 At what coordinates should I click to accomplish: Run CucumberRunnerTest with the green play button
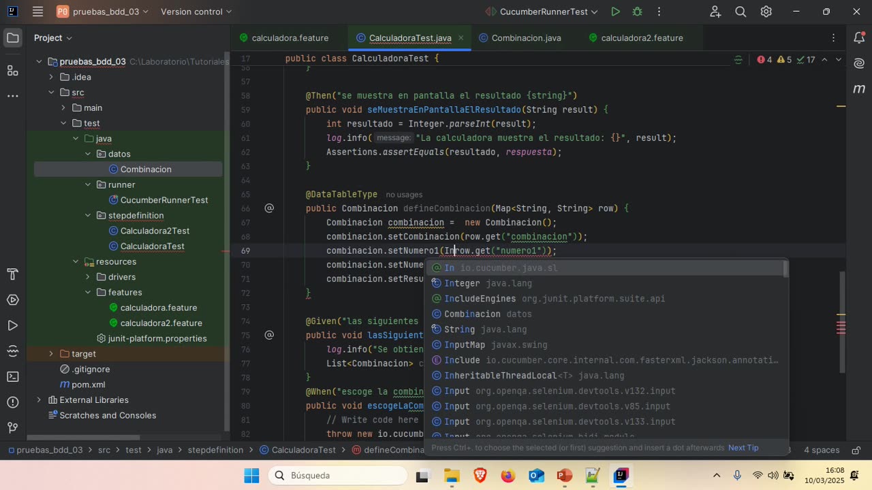coord(615,12)
